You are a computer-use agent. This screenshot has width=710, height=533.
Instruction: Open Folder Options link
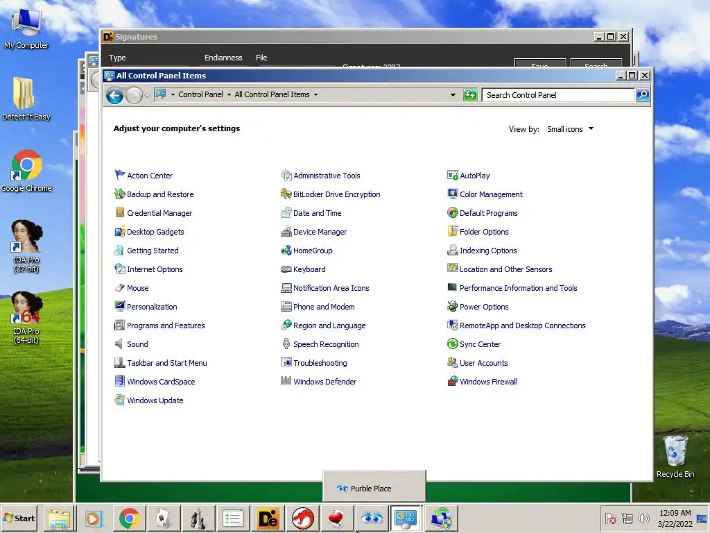point(484,232)
